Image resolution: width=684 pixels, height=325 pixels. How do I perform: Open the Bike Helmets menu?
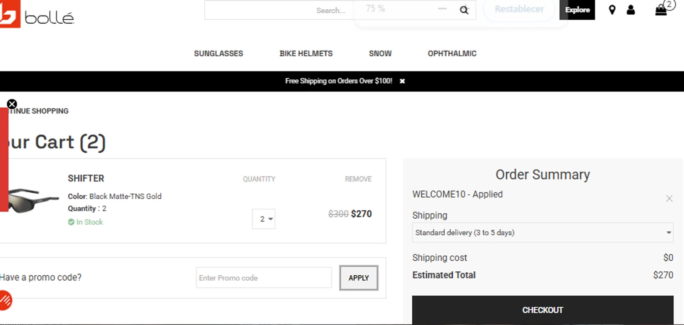click(306, 53)
